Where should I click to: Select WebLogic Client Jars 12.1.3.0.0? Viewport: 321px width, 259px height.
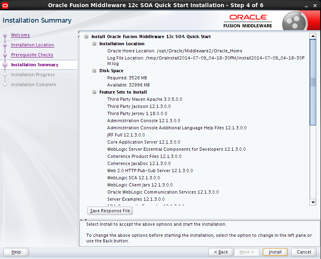coord(140,185)
